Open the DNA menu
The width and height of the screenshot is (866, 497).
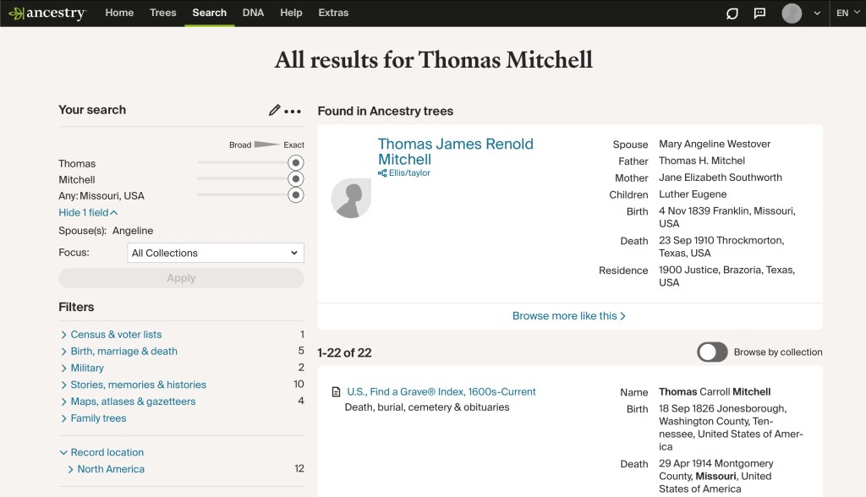click(253, 13)
